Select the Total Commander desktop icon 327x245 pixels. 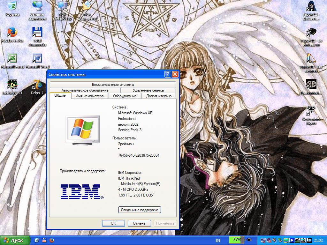[37, 33]
